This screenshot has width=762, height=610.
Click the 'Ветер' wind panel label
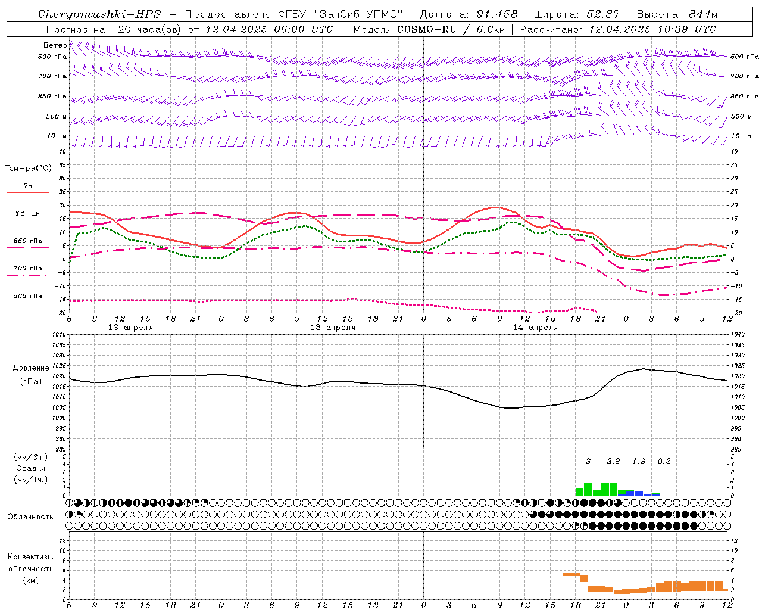[x=55, y=45]
